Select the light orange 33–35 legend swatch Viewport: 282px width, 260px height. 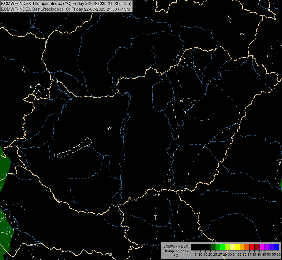coord(243,247)
